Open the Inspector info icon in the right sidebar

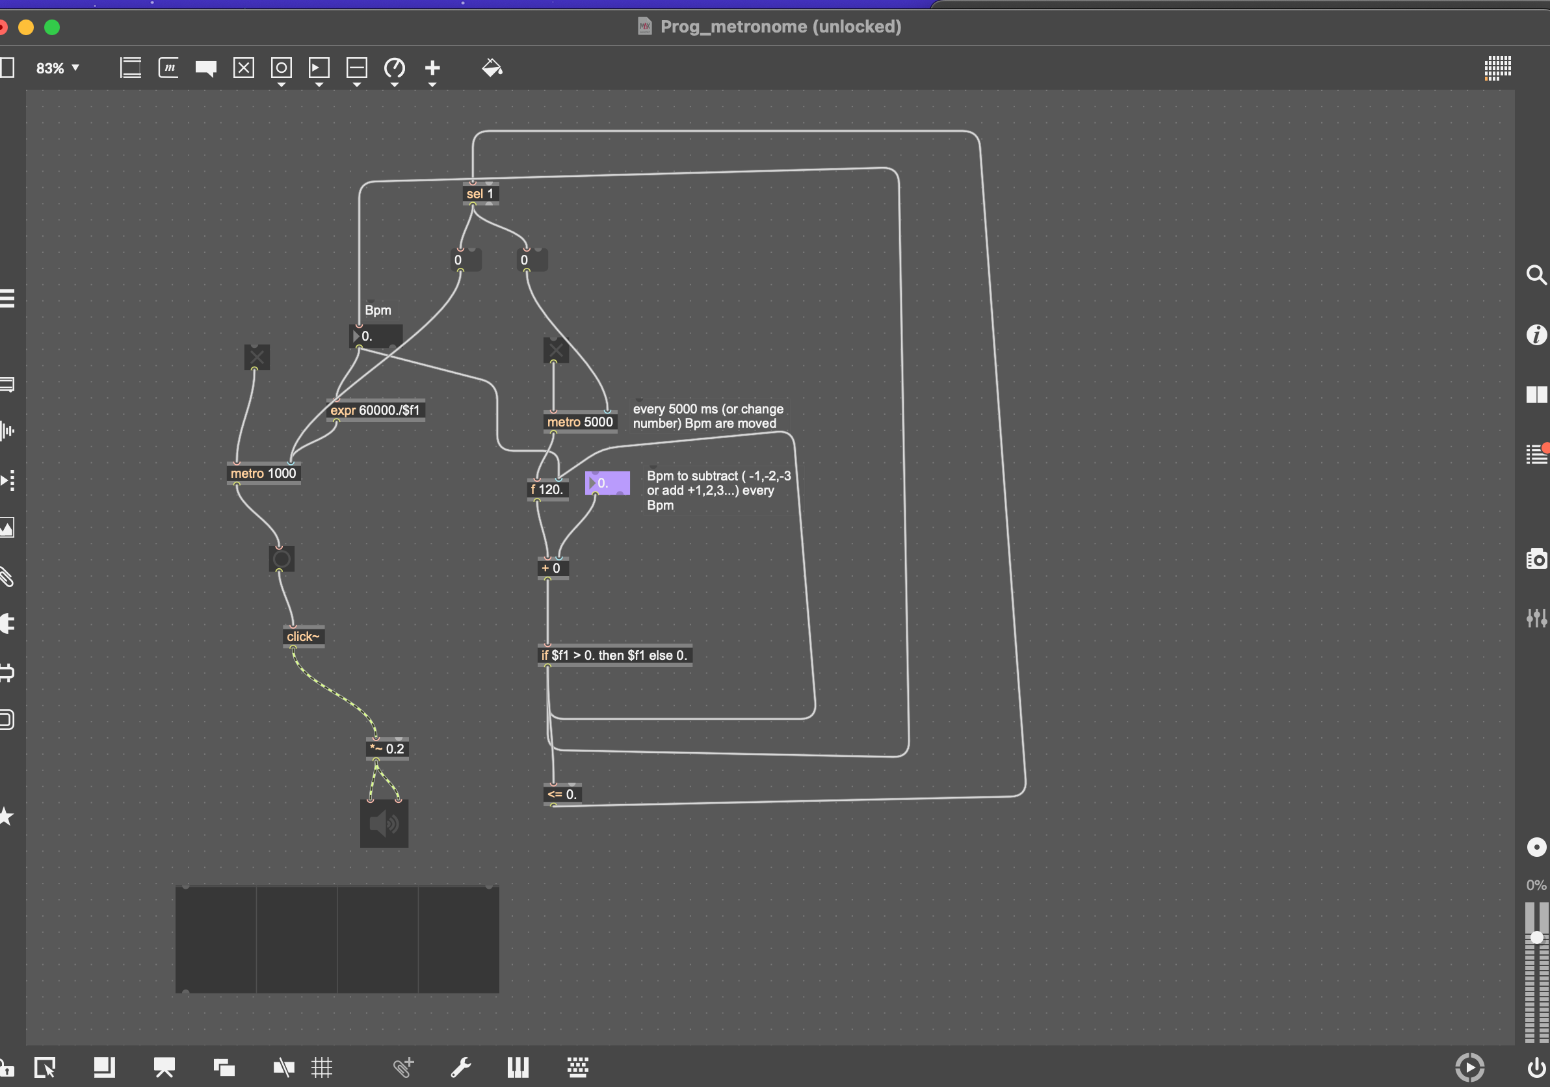point(1536,335)
